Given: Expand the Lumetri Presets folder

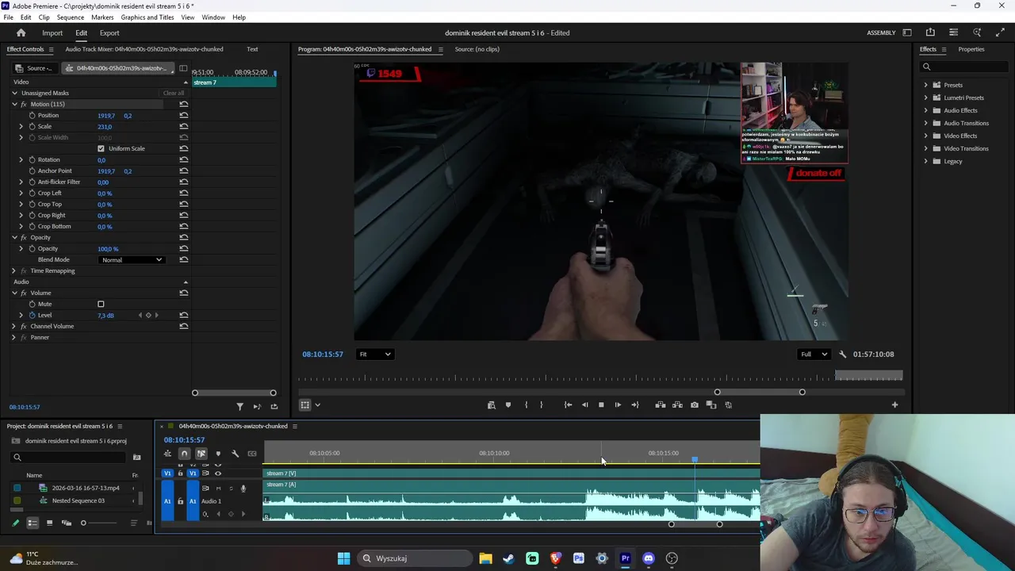Looking at the screenshot, I should [x=925, y=98].
